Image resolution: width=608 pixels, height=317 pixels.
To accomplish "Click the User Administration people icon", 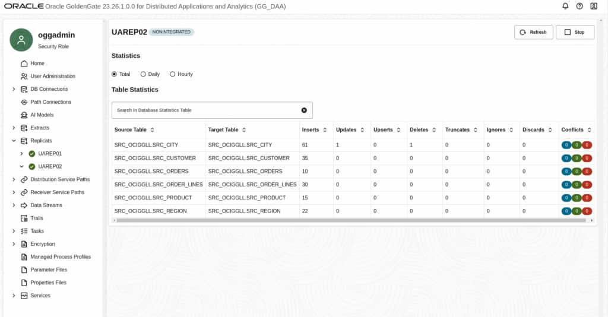I will coord(24,77).
